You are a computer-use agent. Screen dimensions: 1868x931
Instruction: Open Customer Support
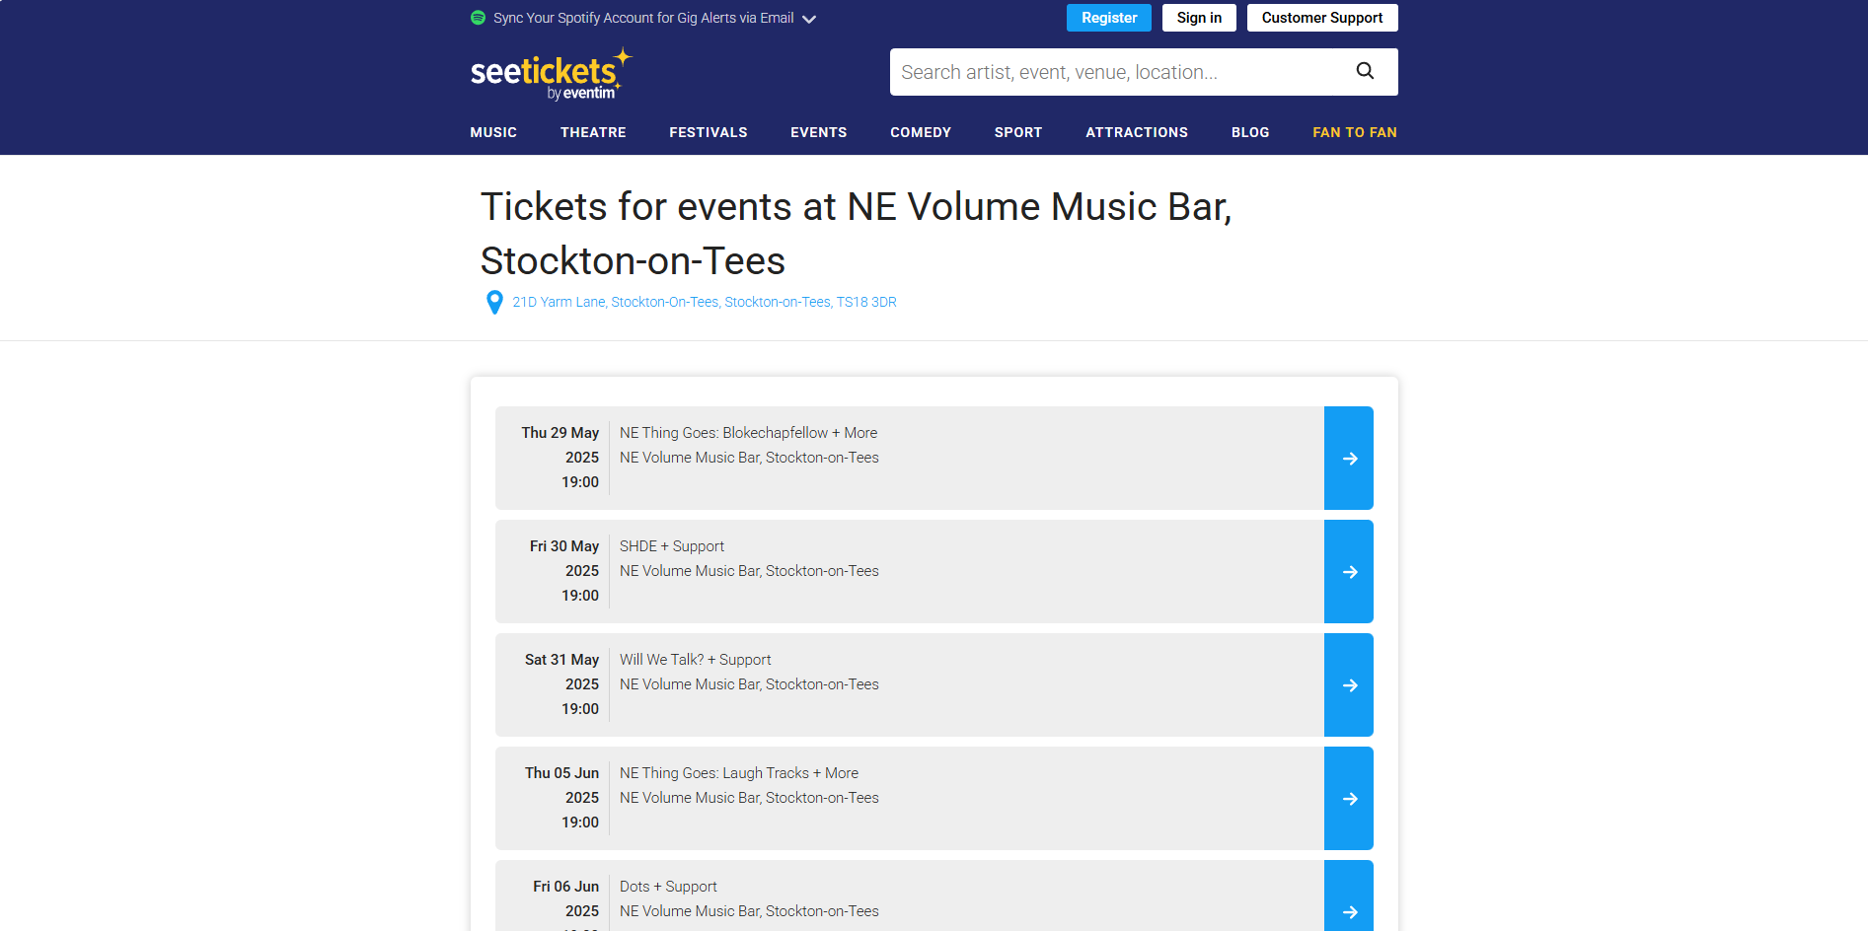[1321, 18]
